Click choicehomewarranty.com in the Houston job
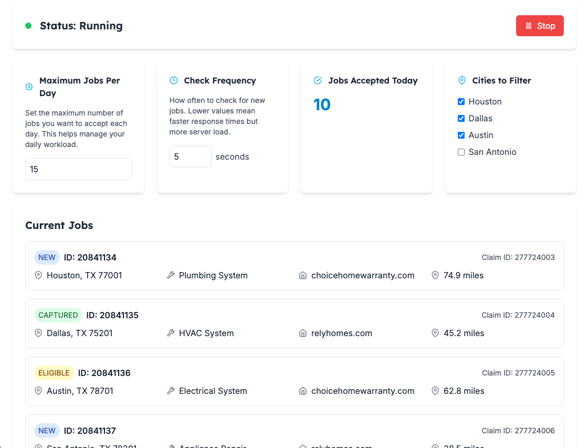Image resolution: width=588 pixels, height=448 pixels. [363, 275]
